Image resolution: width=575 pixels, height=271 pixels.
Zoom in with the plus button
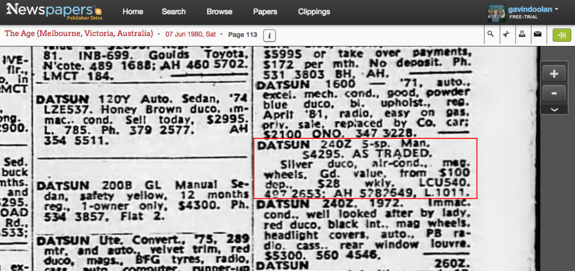click(554, 74)
